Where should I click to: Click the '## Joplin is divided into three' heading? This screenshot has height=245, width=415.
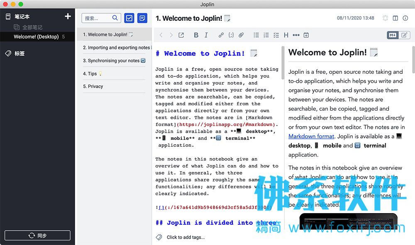216,223
